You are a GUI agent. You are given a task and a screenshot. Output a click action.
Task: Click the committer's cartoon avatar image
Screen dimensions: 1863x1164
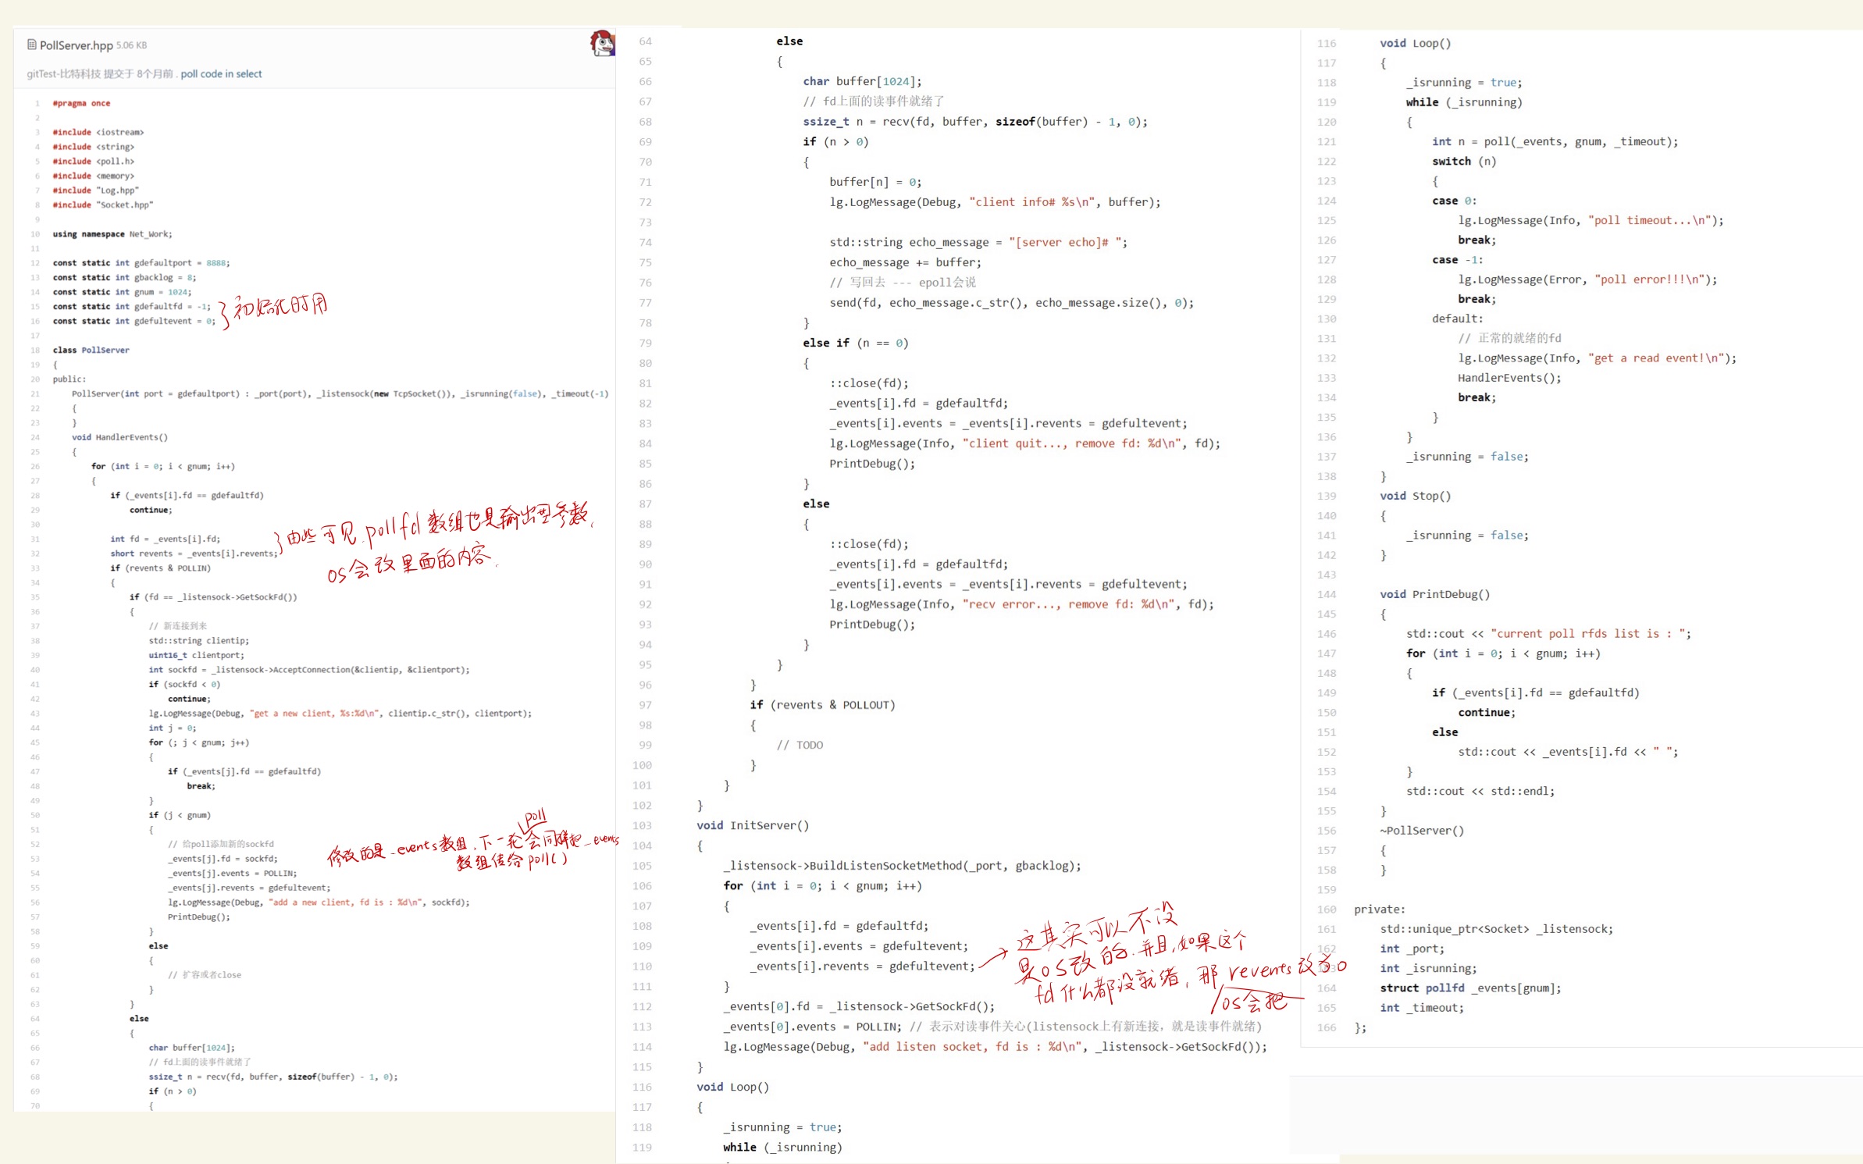pos(602,43)
